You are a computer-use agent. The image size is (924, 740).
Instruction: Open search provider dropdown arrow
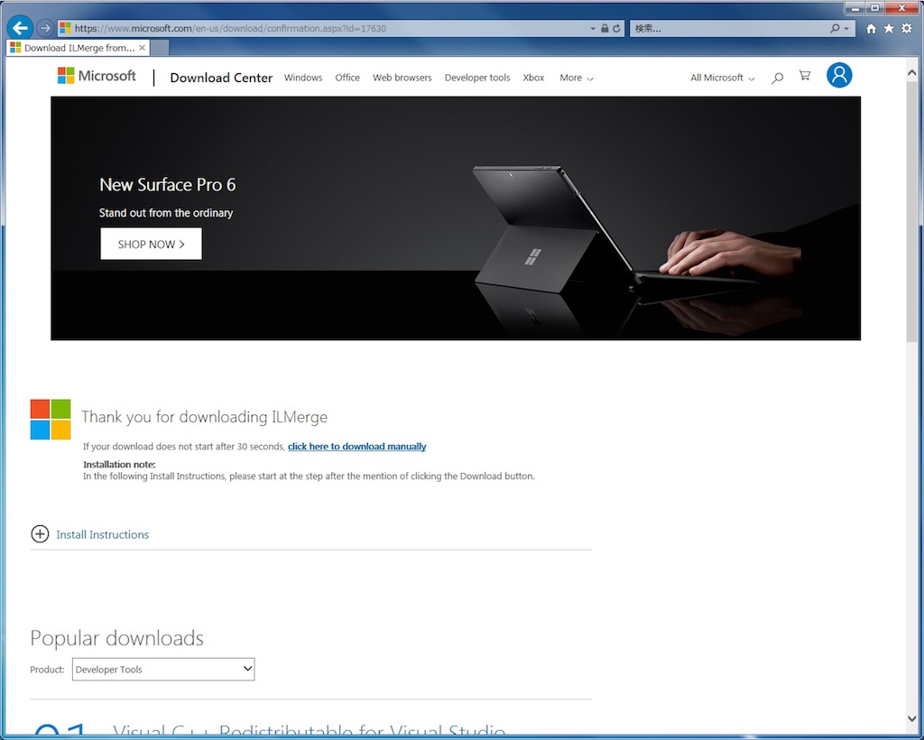click(x=846, y=28)
